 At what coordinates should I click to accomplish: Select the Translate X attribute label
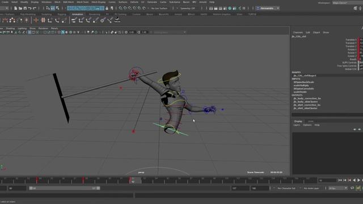(351, 40)
